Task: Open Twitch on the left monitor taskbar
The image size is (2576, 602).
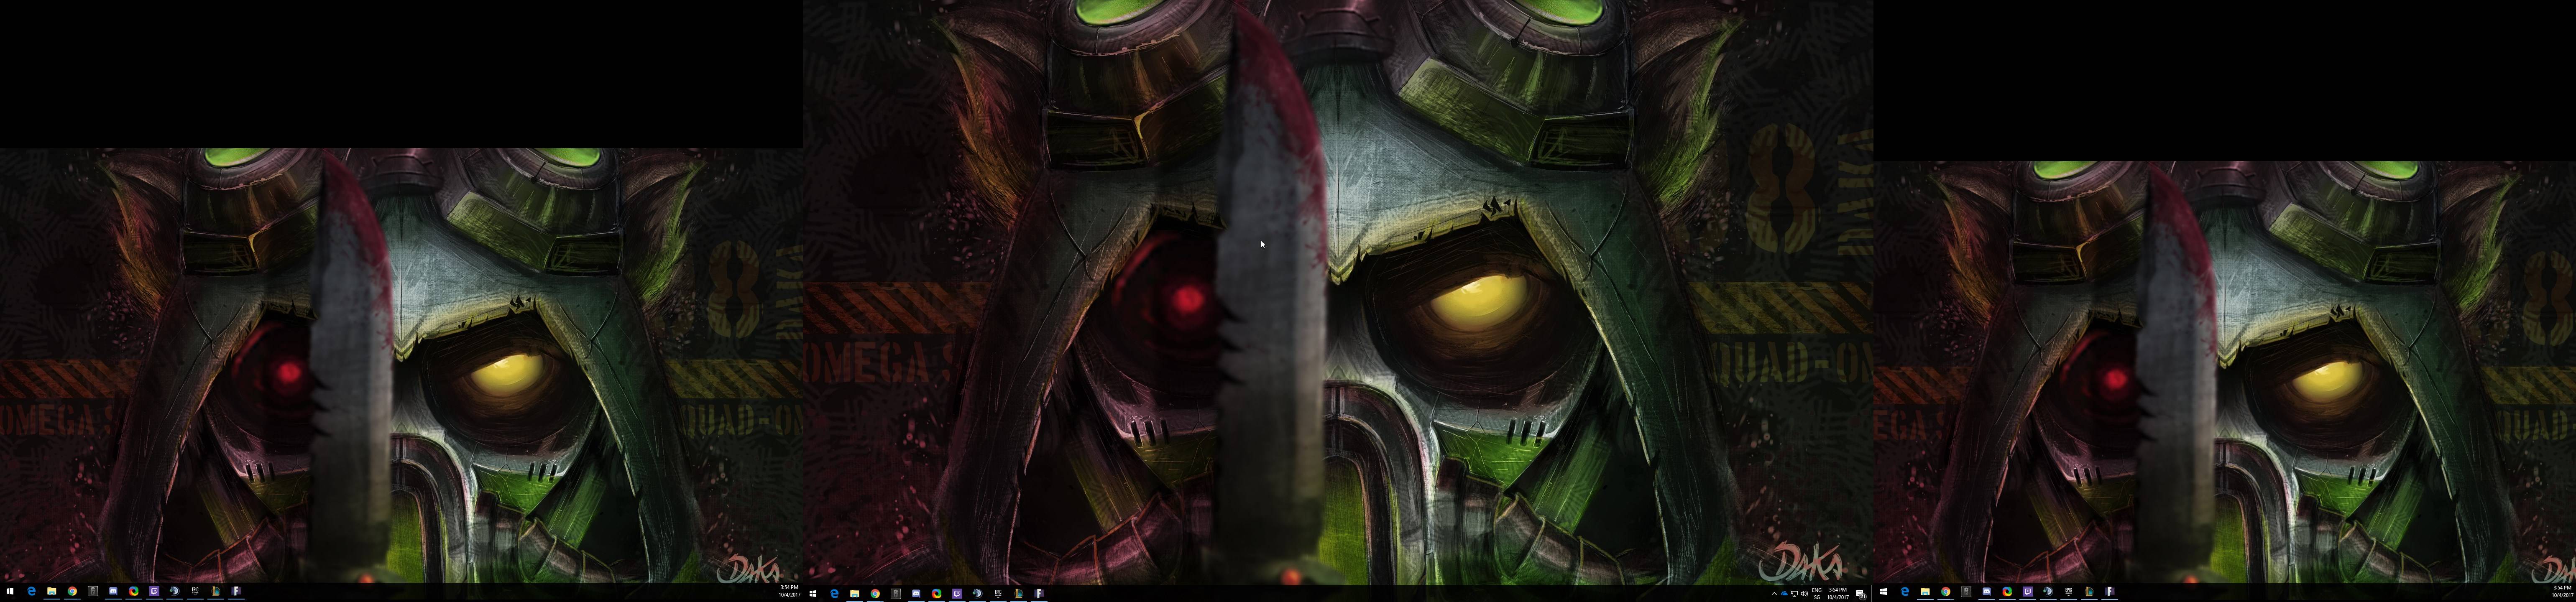Action: coord(154,591)
